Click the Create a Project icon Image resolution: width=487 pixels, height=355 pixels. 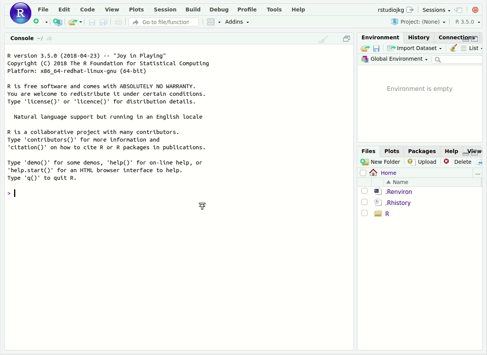pyautogui.click(x=57, y=22)
